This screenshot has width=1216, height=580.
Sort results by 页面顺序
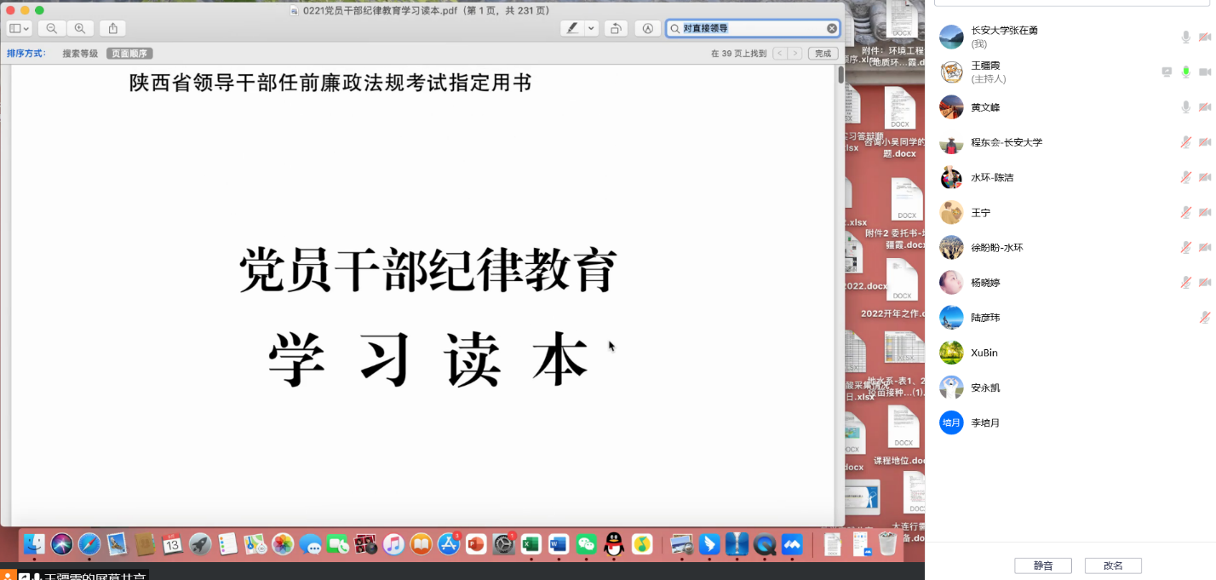pos(129,53)
